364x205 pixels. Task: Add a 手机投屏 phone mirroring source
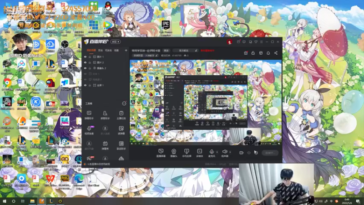point(187,153)
